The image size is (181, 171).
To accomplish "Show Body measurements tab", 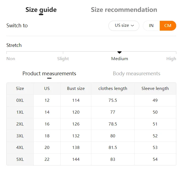I will pos(136,74).
